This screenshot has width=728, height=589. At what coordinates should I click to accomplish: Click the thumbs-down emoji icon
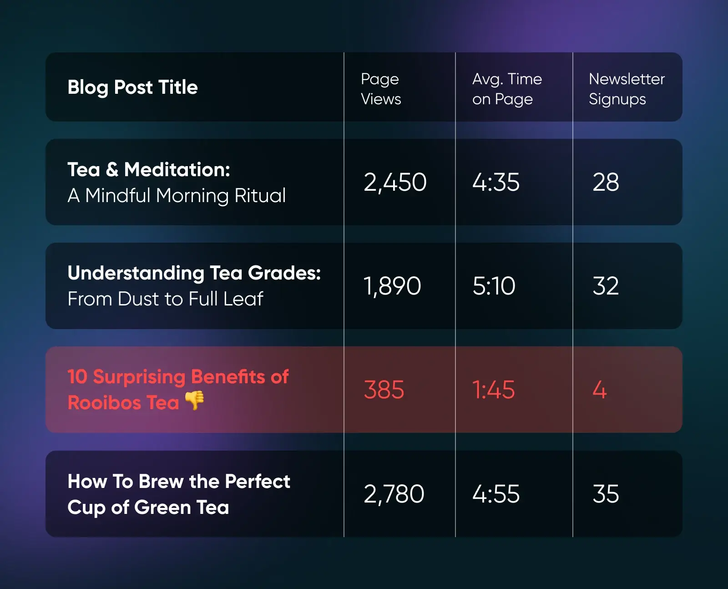[x=195, y=401]
